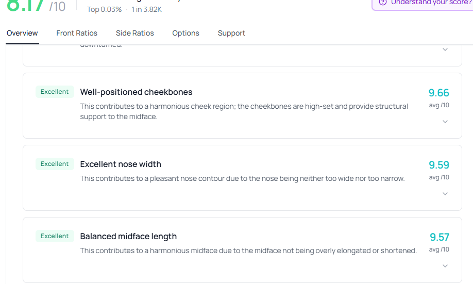The image size is (473, 284).
Task: Click the Well-positioned cheekbones heading
Action: coord(136,92)
